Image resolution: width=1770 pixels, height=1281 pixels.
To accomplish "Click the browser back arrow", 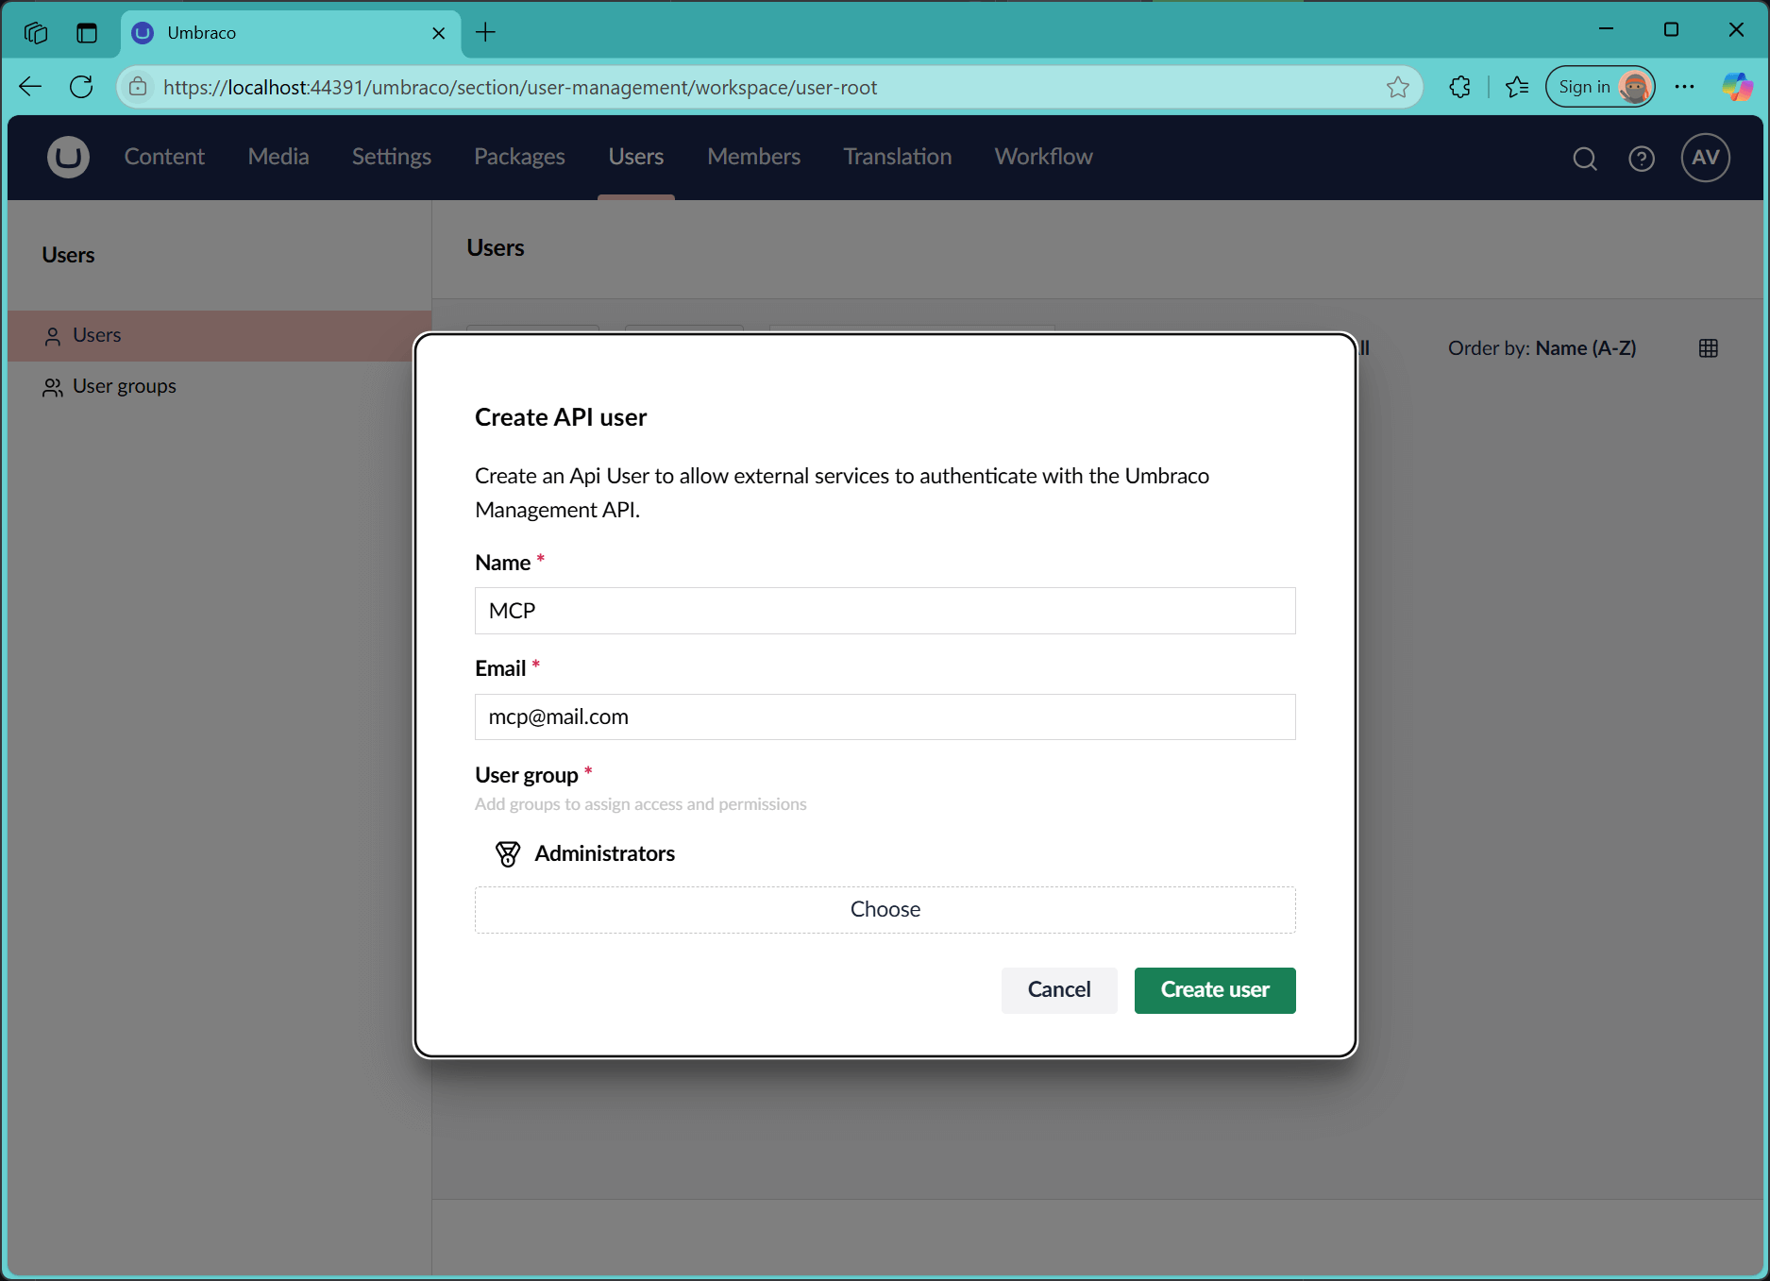I will [x=30, y=87].
